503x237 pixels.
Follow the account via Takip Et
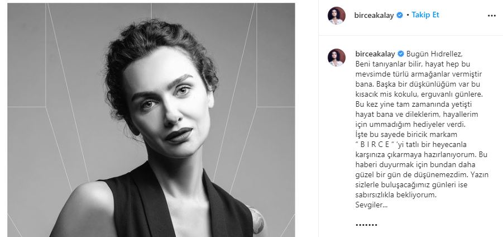point(425,15)
